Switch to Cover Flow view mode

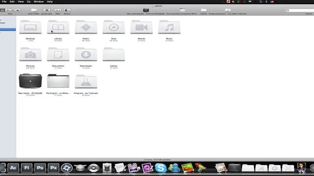click(18, 10)
